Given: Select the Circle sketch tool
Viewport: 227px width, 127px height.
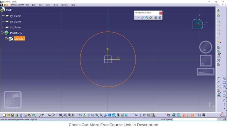Looking at the screenshot, I should [x=224, y=87].
